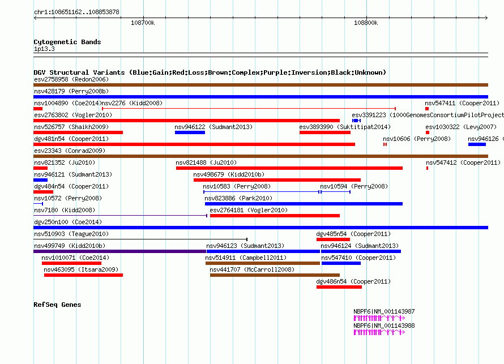Select the nsv10606 (Perry2008) label
The image size is (504, 364).
(417, 139)
